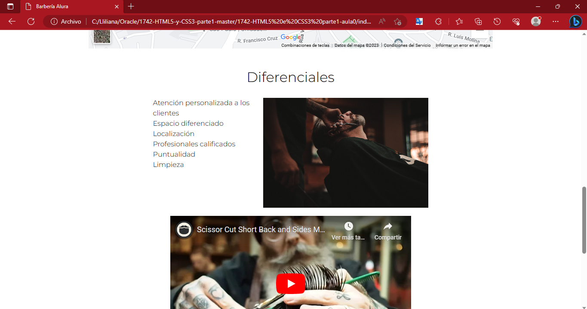This screenshot has height=309, width=587.
Task: Go back to the previous page
Action: pyautogui.click(x=12, y=21)
